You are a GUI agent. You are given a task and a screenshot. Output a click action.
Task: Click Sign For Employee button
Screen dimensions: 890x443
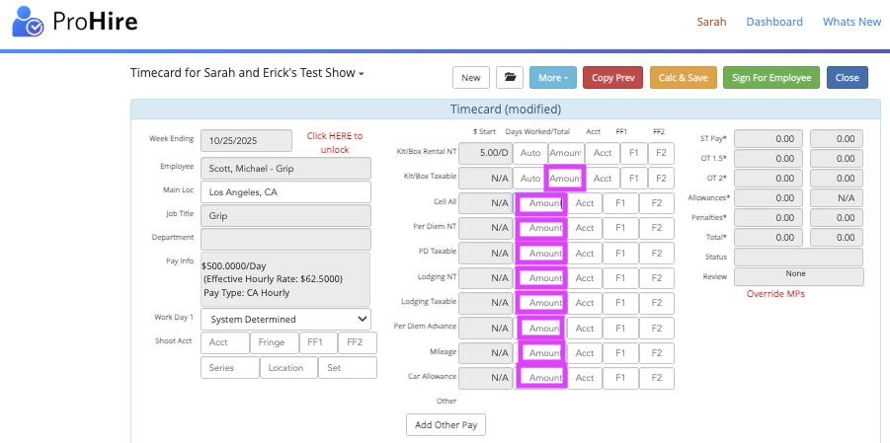(x=771, y=78)
